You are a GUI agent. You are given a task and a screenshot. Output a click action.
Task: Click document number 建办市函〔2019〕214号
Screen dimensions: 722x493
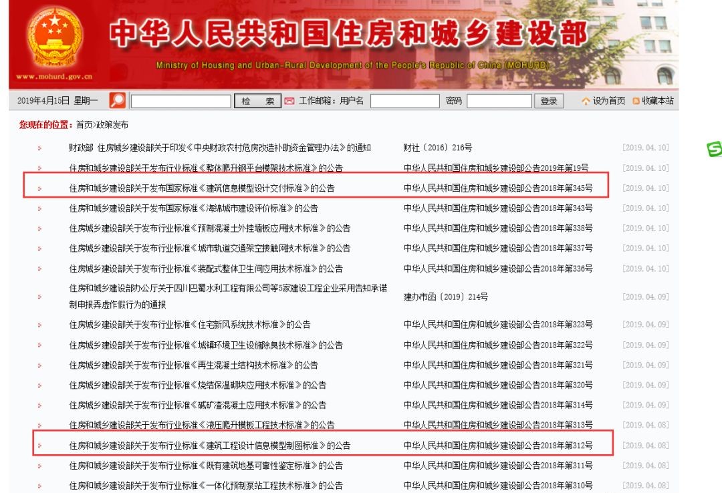coord(446,297)
